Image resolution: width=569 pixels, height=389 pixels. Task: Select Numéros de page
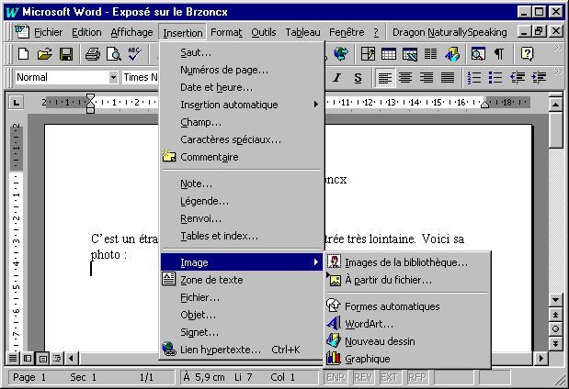pos(242,70)
